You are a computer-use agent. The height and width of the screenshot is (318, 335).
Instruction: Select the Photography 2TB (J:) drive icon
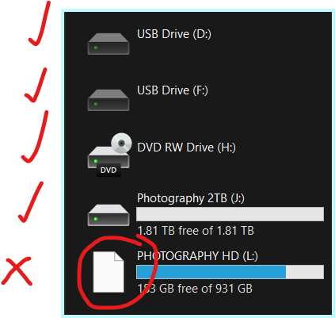[108, 215]
